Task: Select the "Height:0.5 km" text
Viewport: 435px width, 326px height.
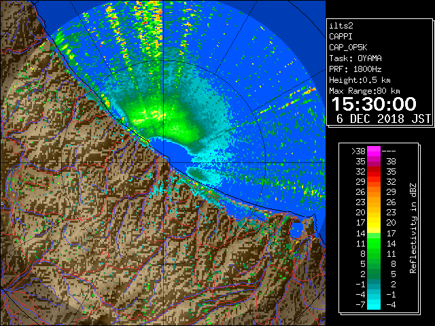Action: coord(360,80)
